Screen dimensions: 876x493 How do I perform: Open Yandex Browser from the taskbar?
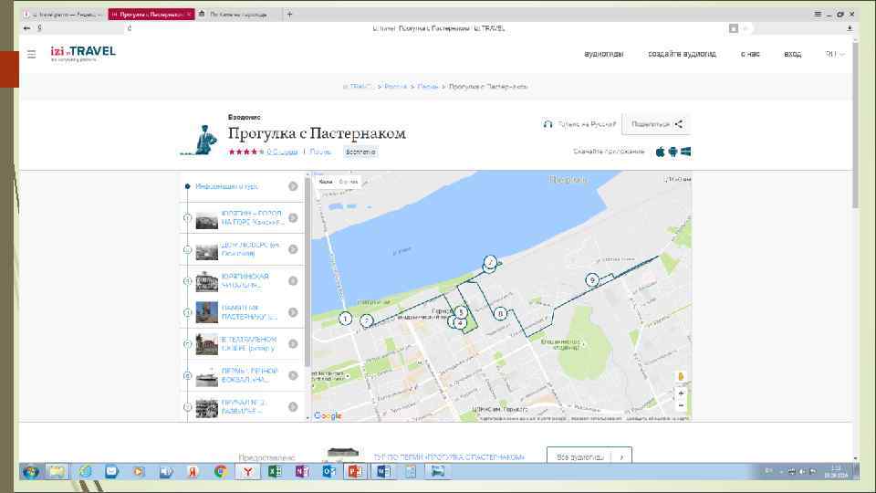(247, 472)
